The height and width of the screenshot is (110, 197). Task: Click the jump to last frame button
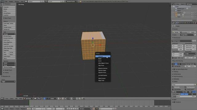[78, 109]
